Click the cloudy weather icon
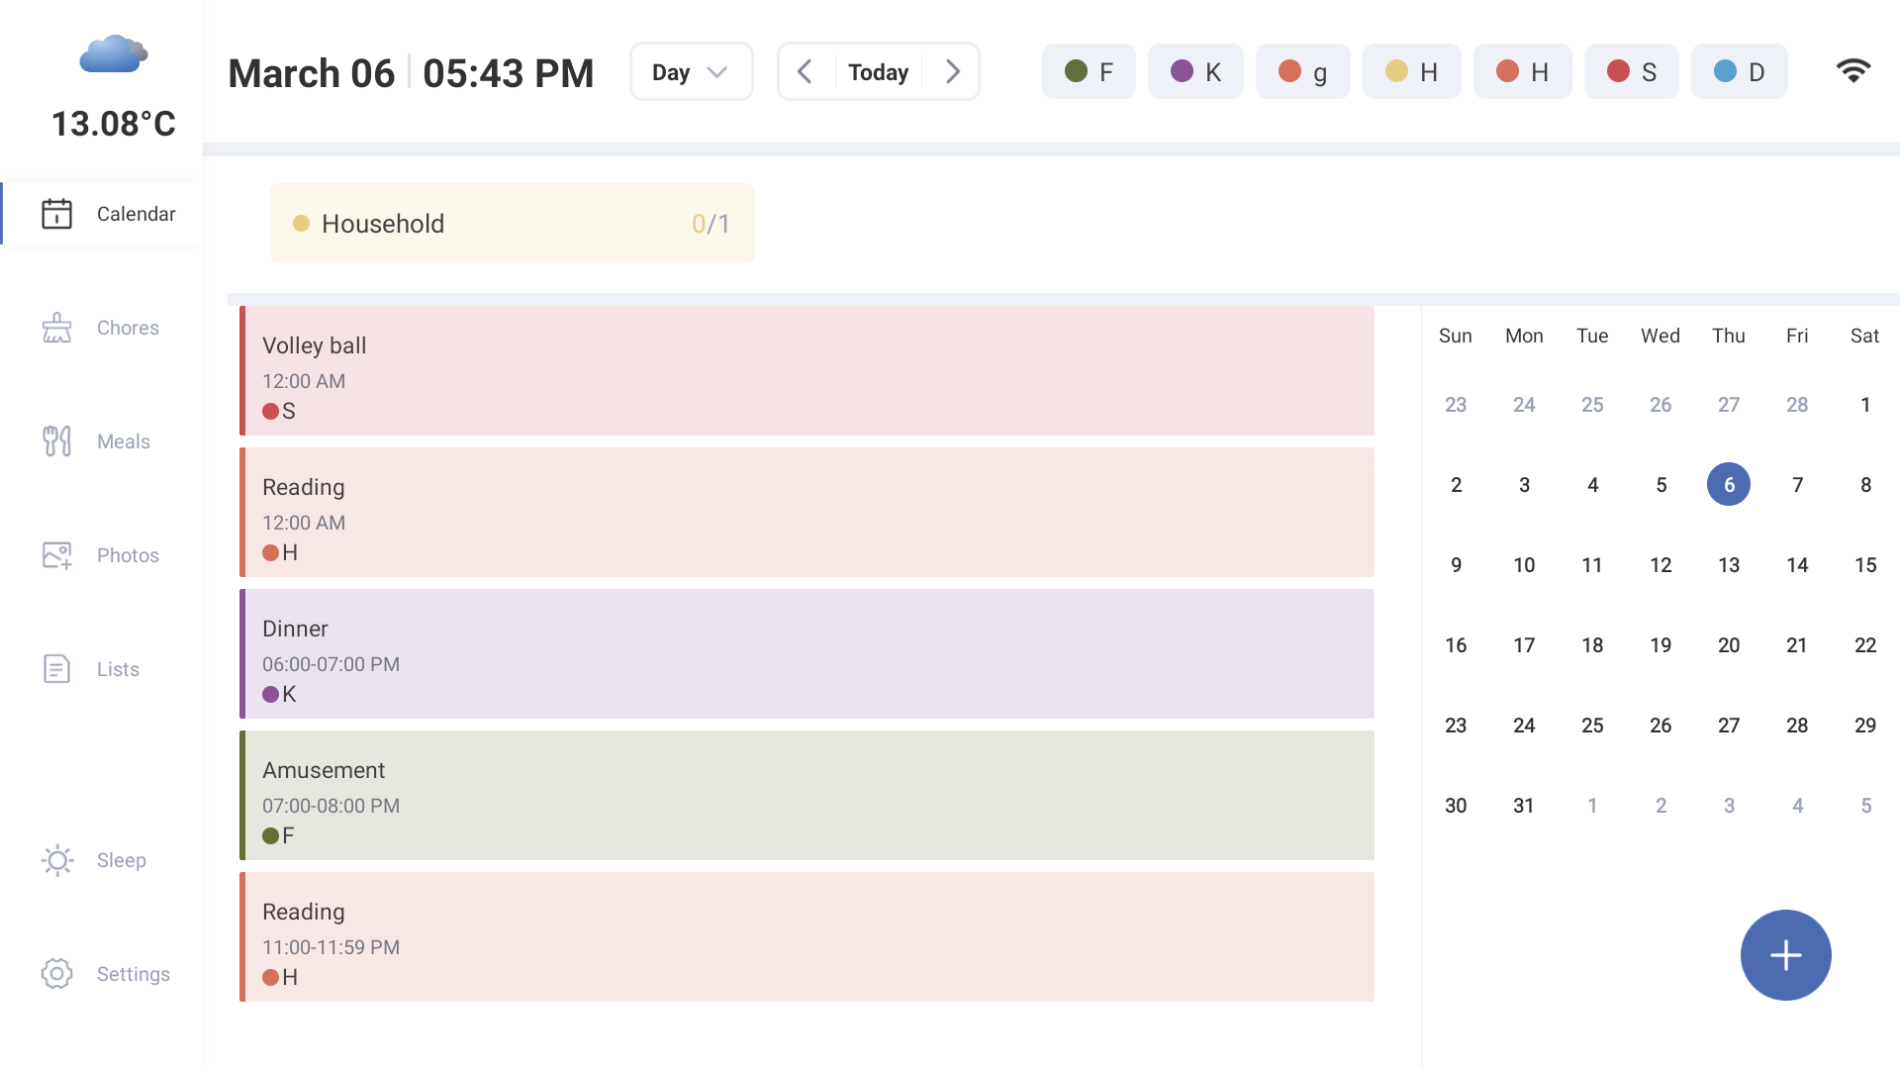1900x1069 pixels. (113, 54)
